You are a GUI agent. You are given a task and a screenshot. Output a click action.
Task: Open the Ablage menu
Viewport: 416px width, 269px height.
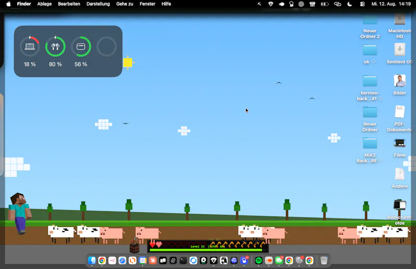[x=44, y=4]
